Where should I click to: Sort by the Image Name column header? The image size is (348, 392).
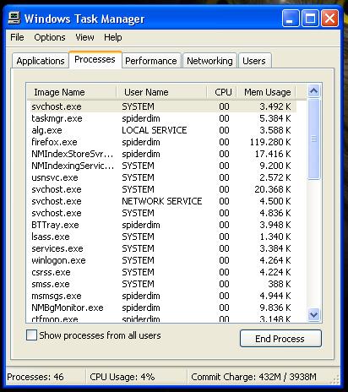[x=72, y=92]
